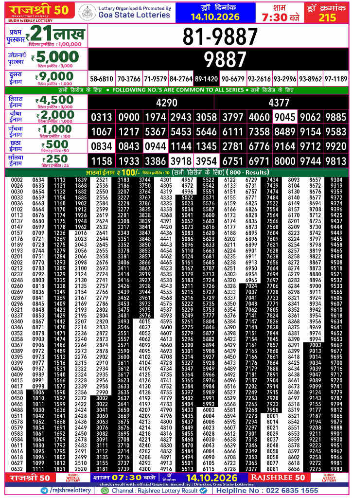Open Channel : Rajshree Lottery Result link
Image resolution: width=352 pixels, height=498 pixels.
[x=155, y=491]
